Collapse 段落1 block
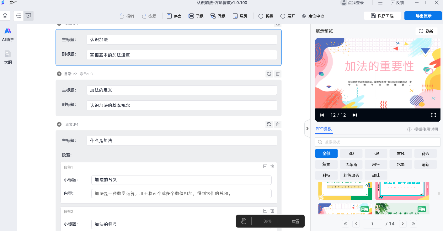 pos(265,167)
